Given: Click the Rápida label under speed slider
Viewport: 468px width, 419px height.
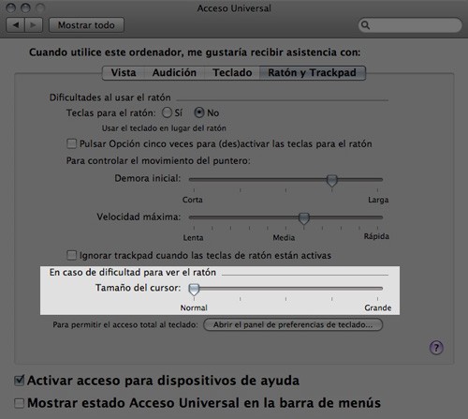Looking at the screenshot, I should (x=376, y=236).
